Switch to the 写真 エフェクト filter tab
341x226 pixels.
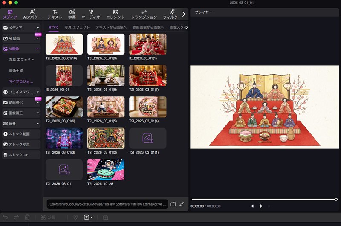(77, 27)
